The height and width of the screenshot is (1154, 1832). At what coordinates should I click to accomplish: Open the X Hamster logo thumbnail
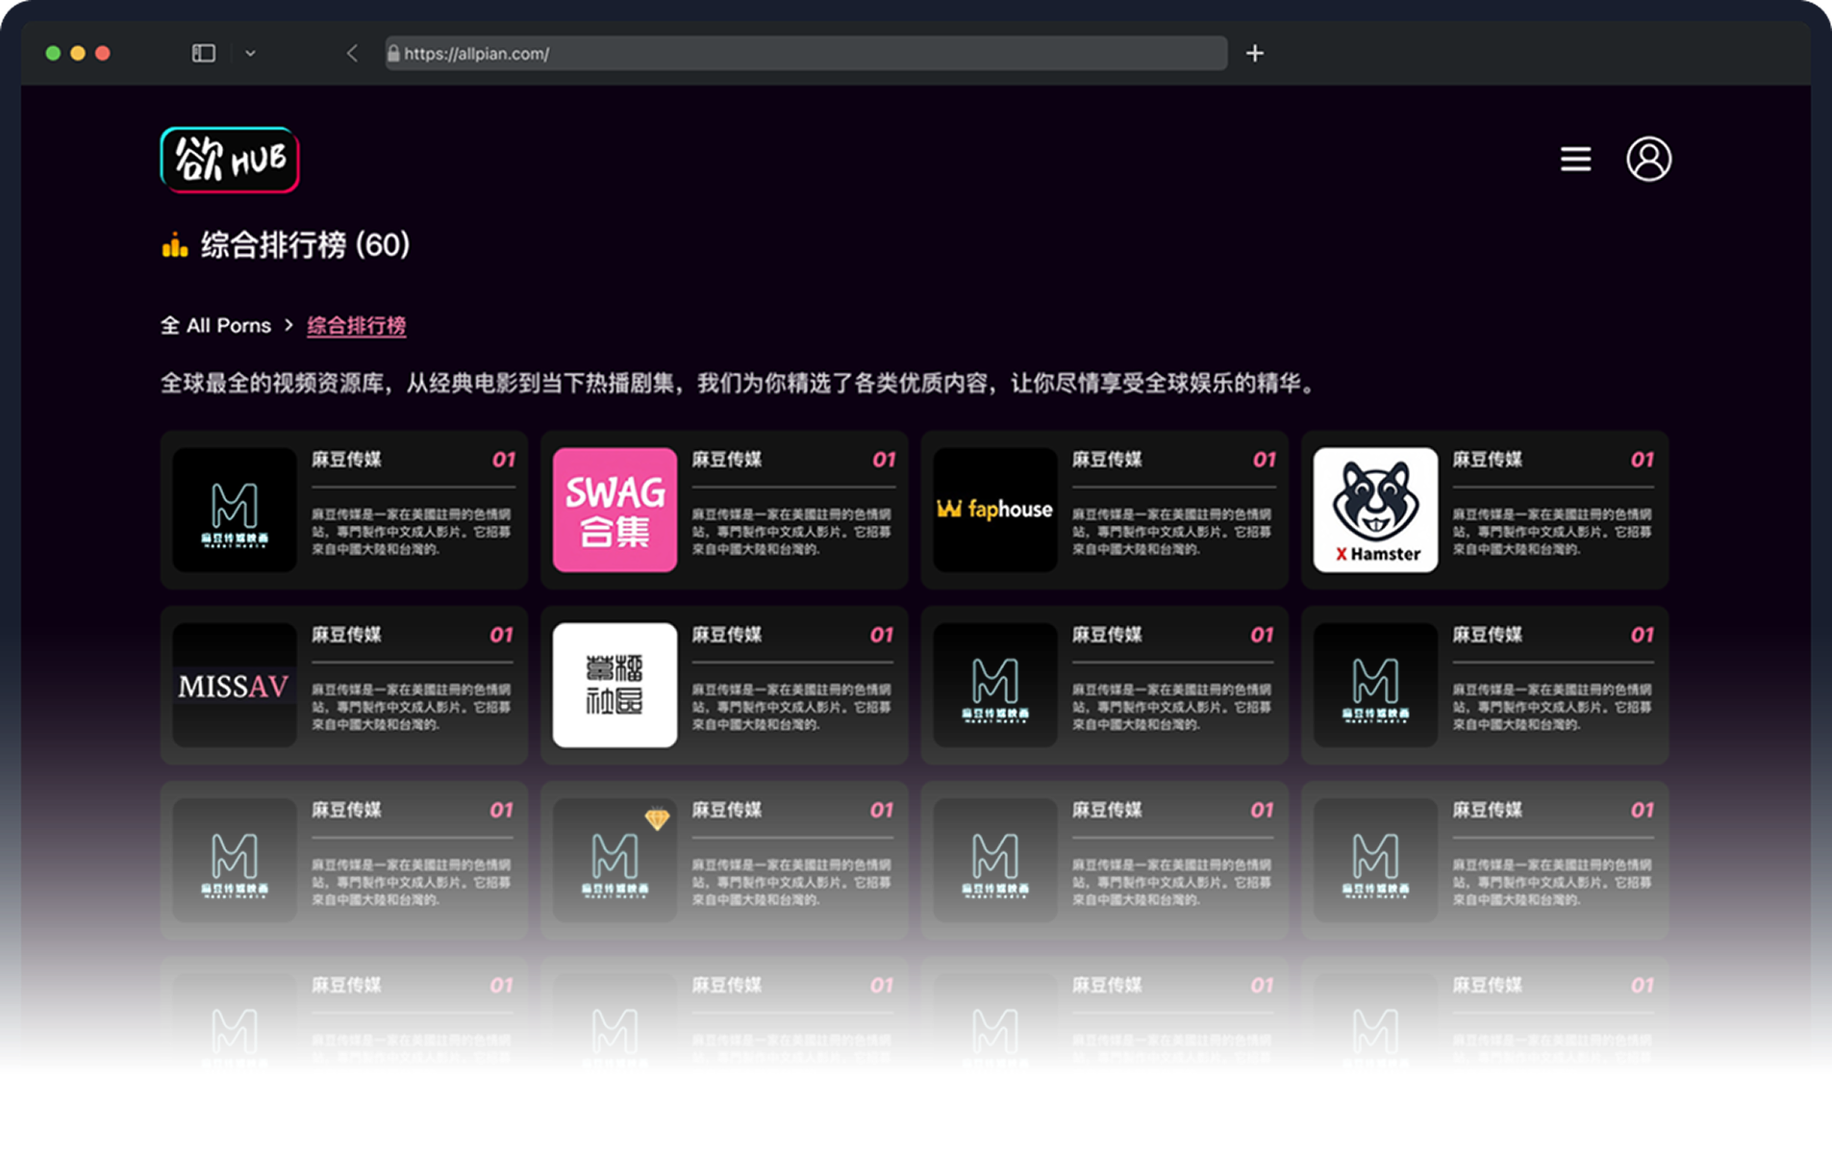(x=1375, y=510)
